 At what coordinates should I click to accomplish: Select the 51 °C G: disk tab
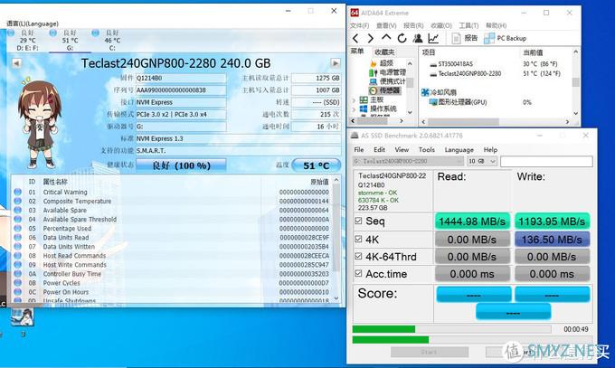(x=71, y=41)
